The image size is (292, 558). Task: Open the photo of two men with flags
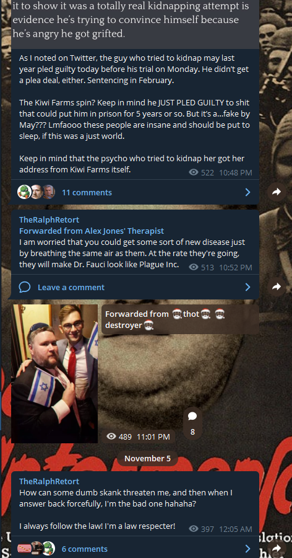point(54,374)
